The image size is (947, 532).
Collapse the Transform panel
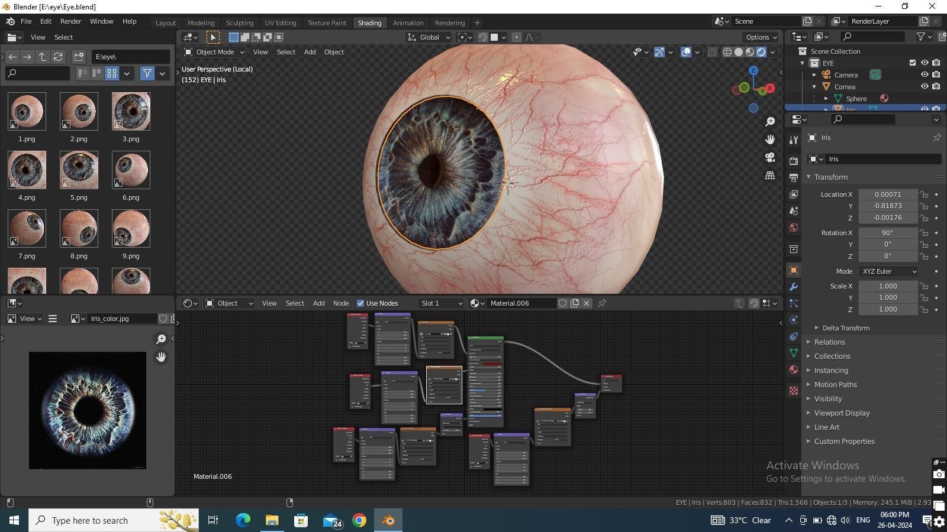tap(830, 177)
